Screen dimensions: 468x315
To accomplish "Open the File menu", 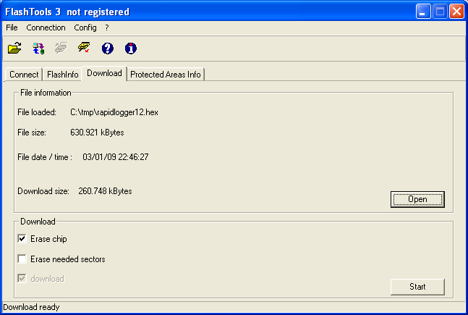I will (12, 28).
